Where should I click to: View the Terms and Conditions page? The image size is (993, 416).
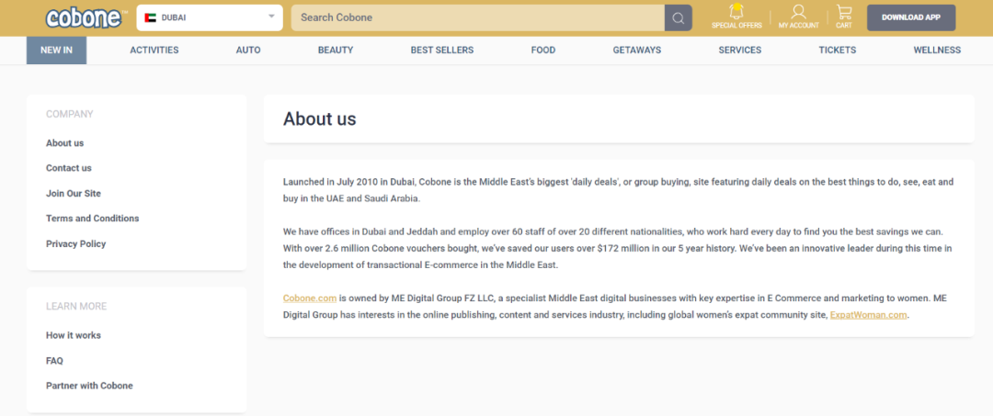point(93,219)
